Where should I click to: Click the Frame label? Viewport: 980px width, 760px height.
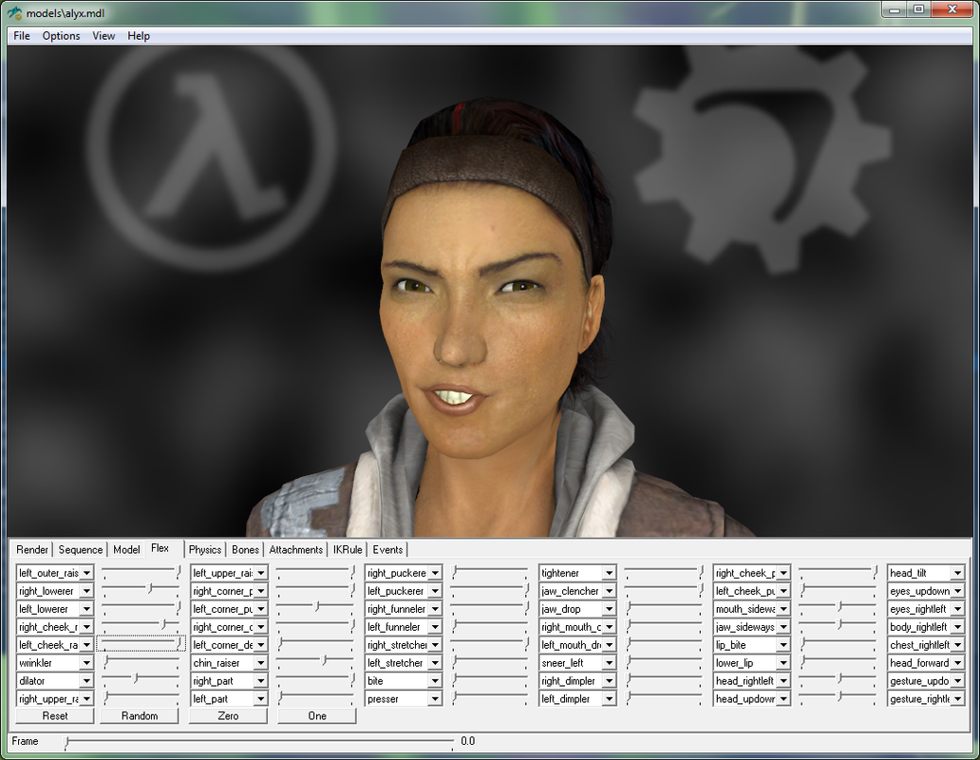point(25,741)
